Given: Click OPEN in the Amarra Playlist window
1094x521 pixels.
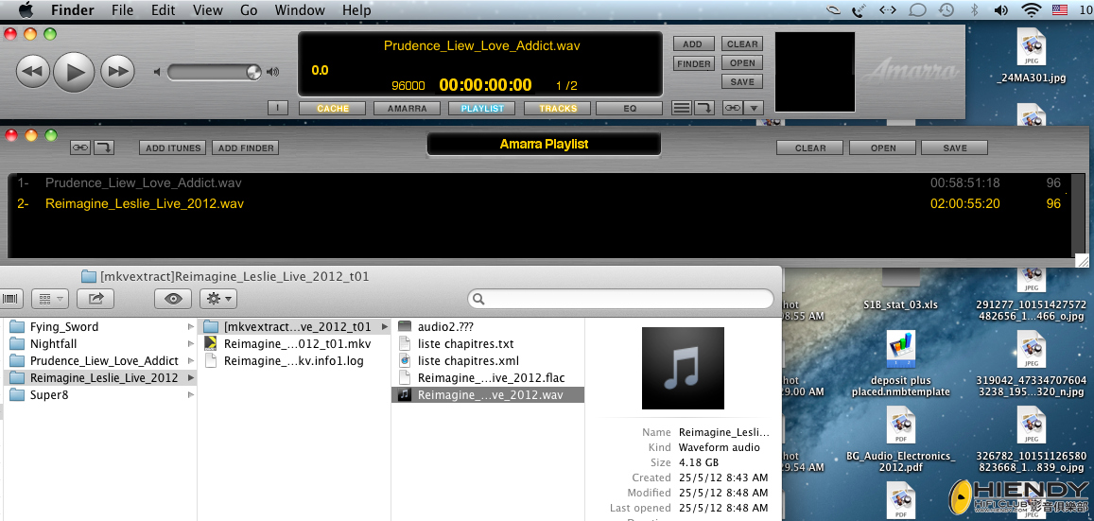Looking at the screenshot, I should click(882, 148).
